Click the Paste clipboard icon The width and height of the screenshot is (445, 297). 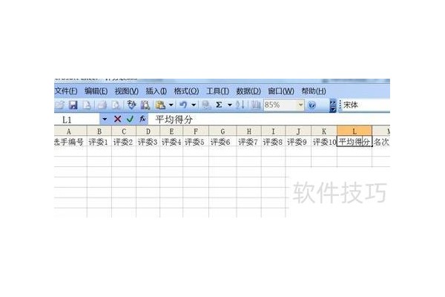(x=160, y=105)
